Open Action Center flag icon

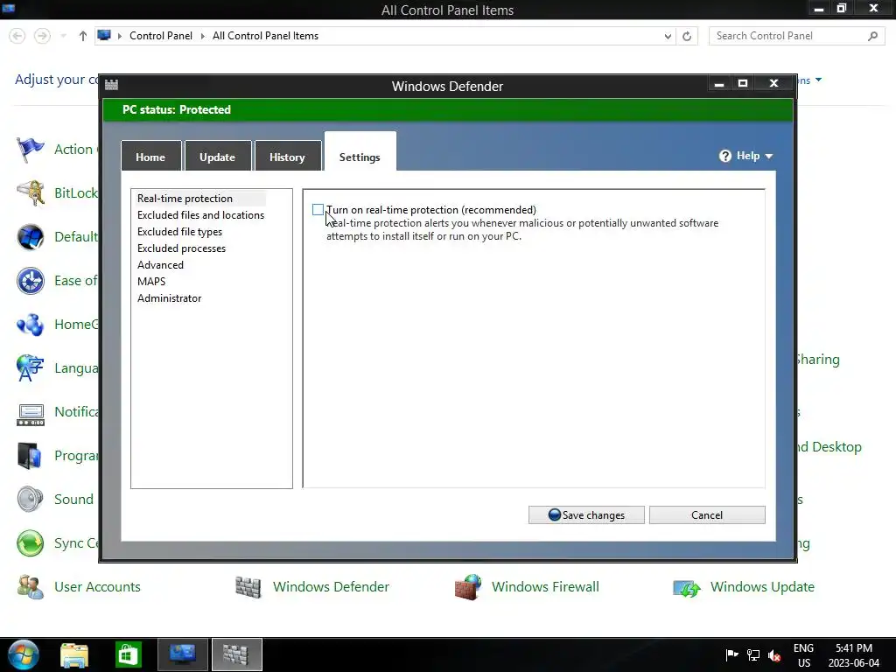click(x=30, y=150)
